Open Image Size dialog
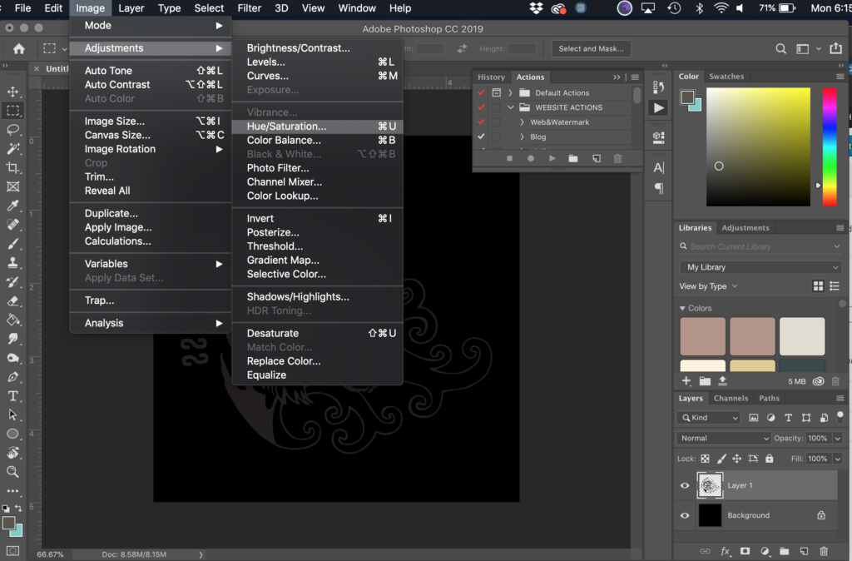Image resolution: width=852 pixels, height=561 pixels. pos(151,122)
